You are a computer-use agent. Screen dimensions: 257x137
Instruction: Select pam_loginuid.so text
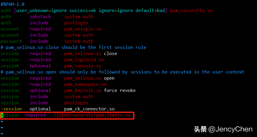pos(84,60)
